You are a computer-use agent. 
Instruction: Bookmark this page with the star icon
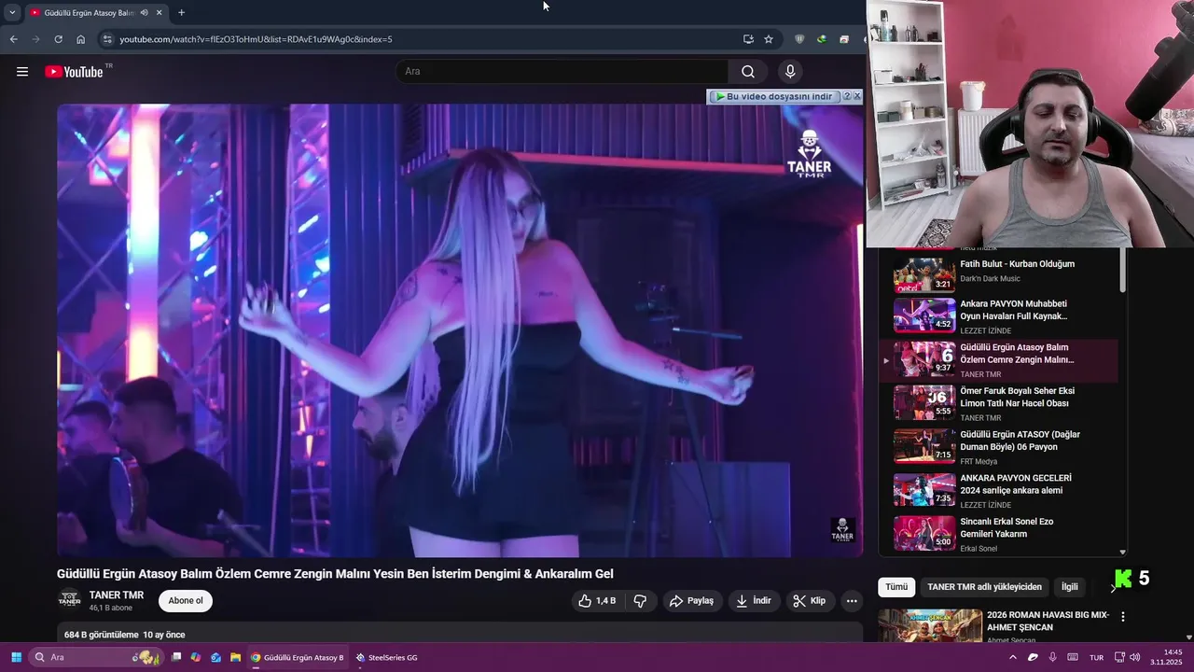[769, 39]
